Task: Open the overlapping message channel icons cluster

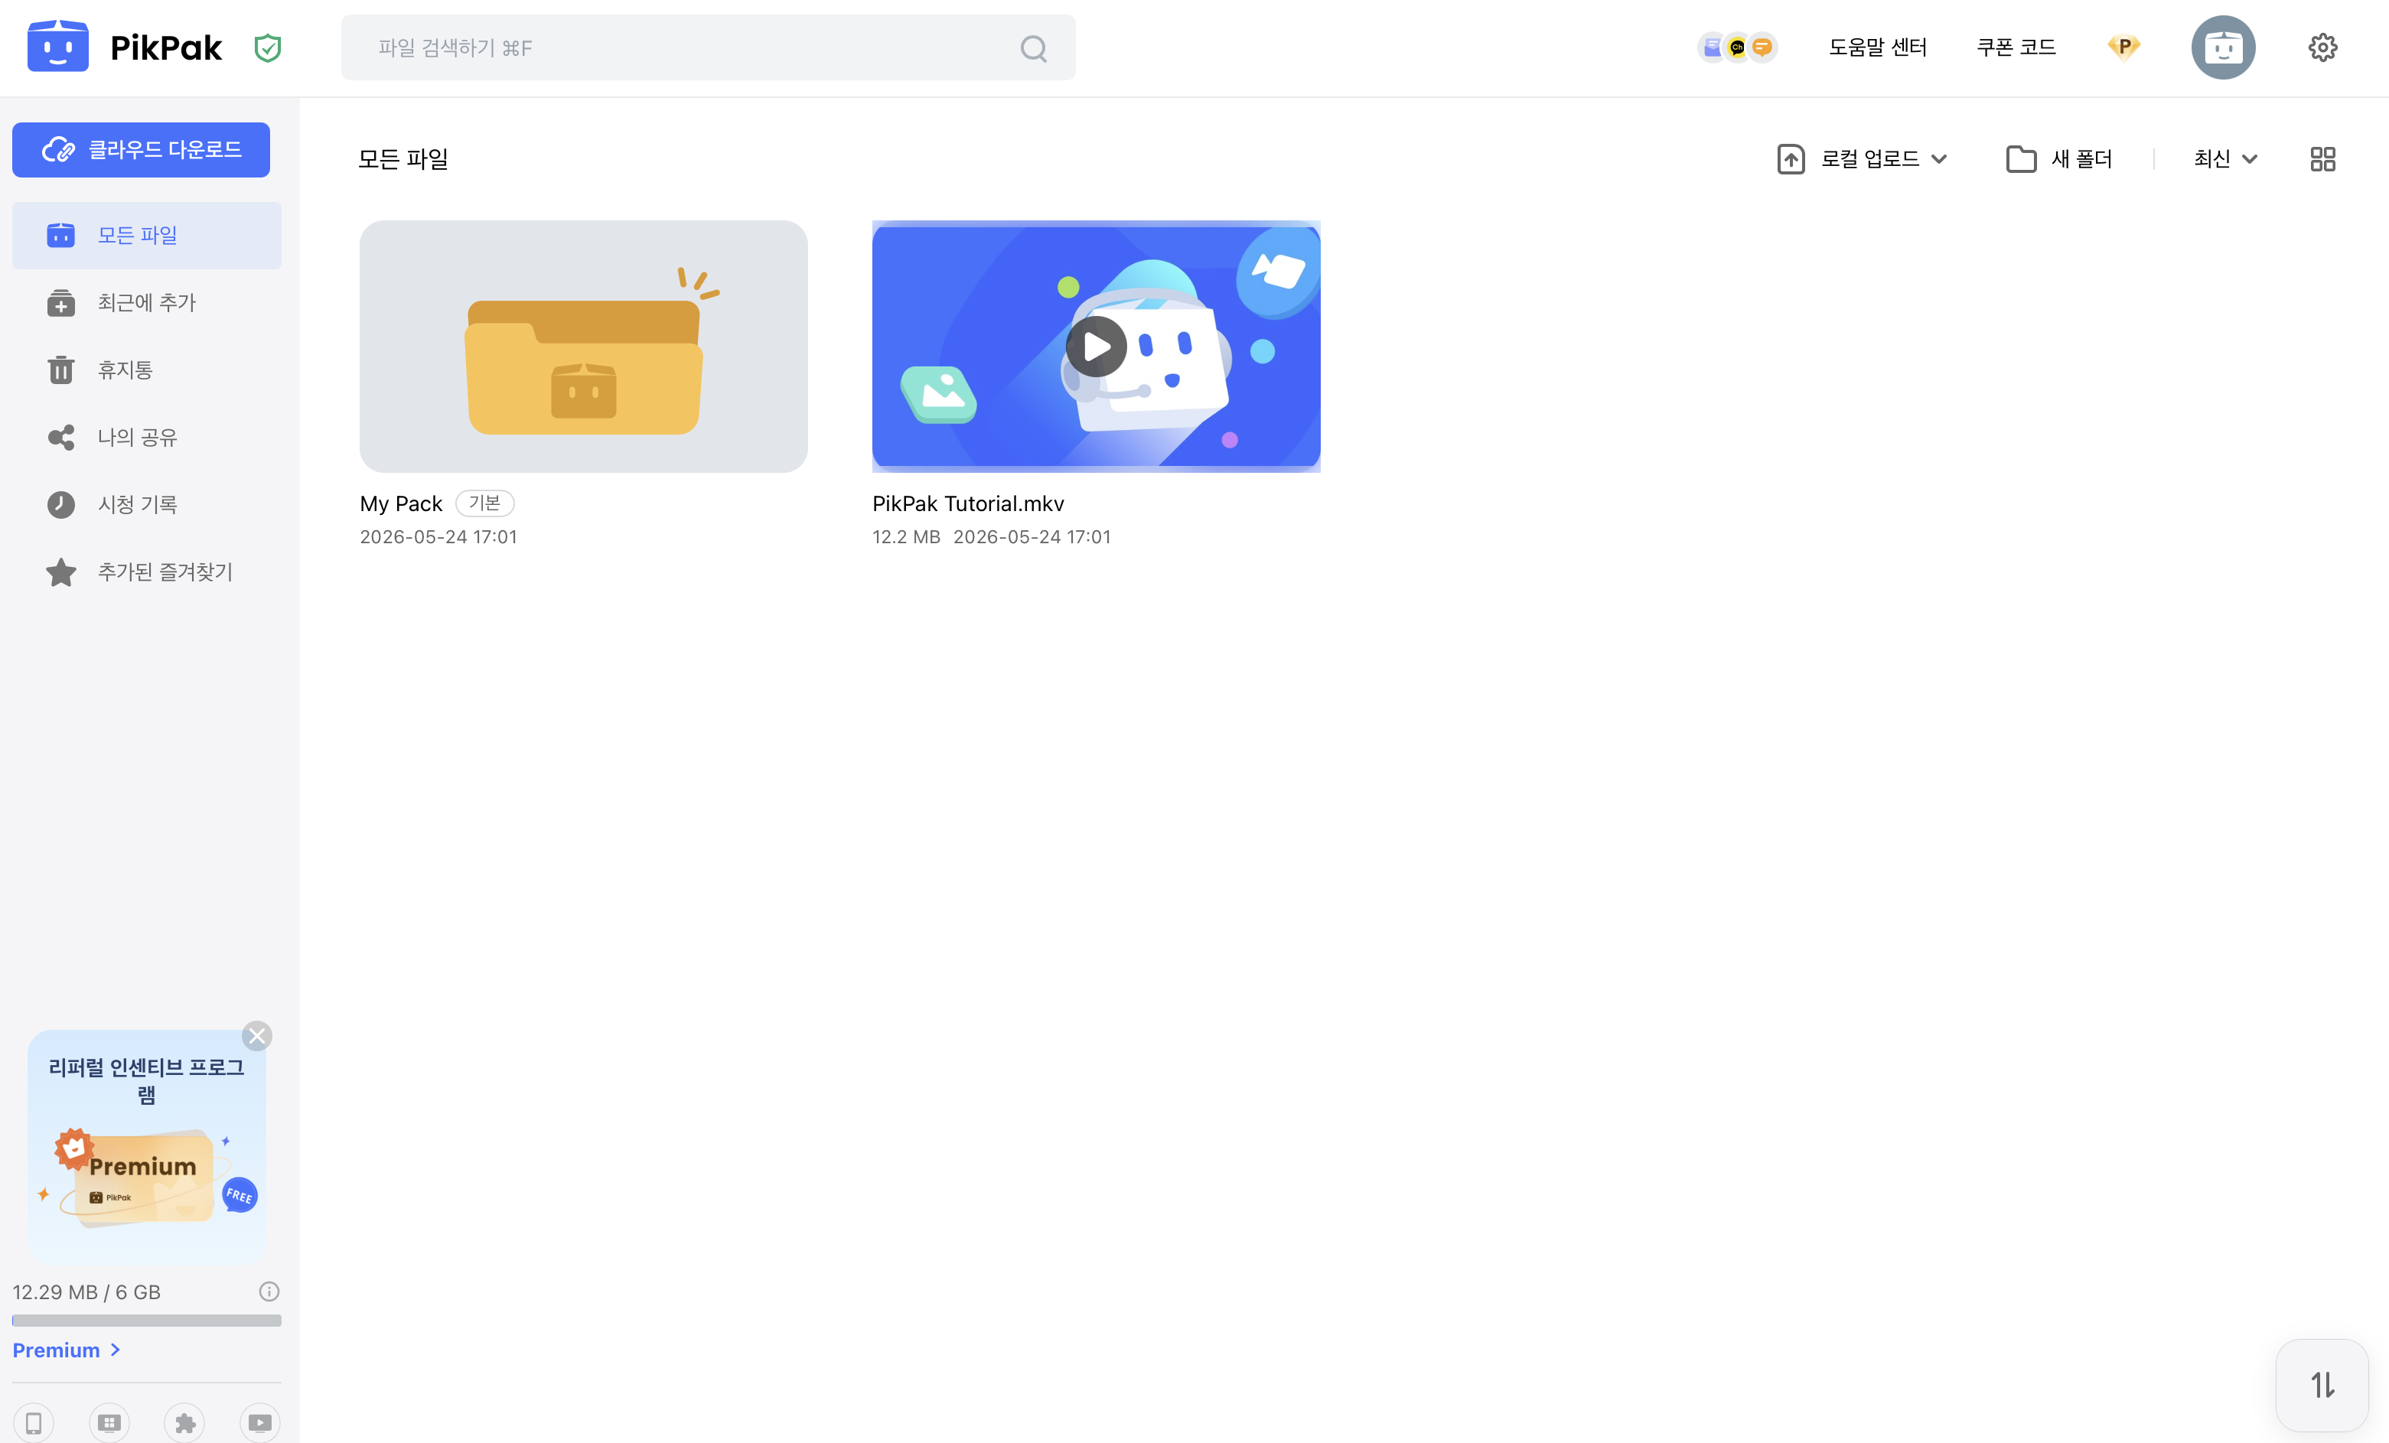Action: (x=1736, y=47)
